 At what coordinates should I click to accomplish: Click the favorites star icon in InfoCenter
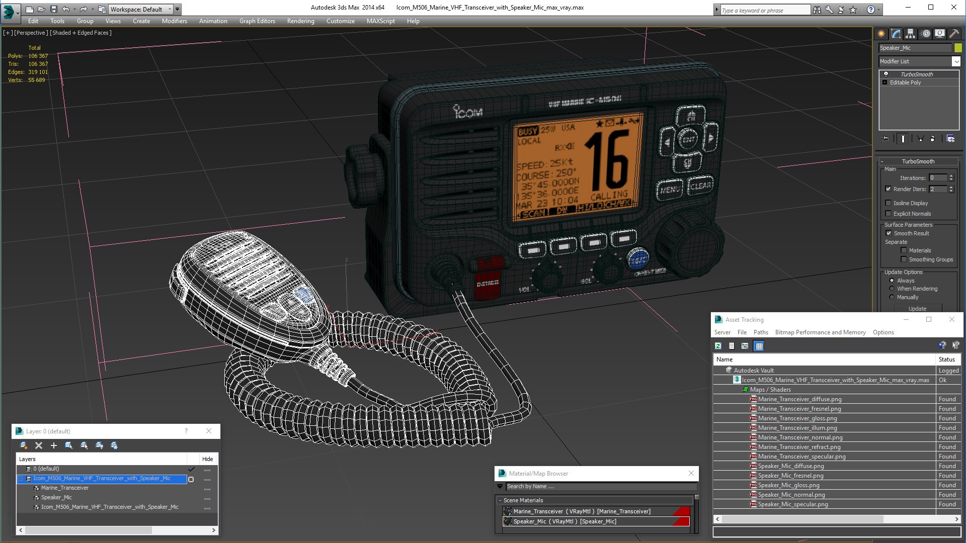853,10
